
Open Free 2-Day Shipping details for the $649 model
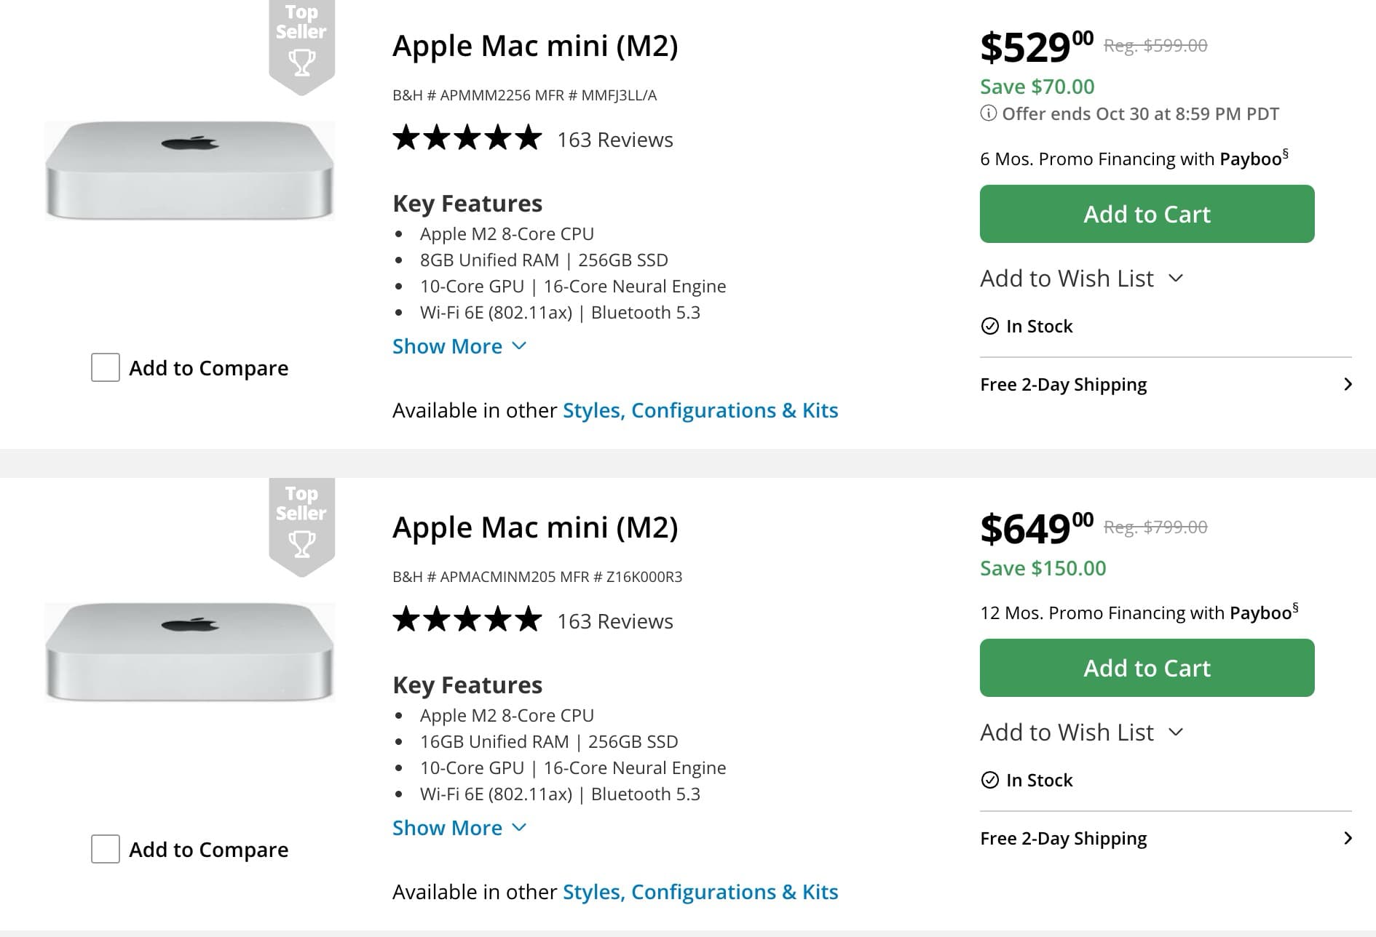tap(1165, 838)
